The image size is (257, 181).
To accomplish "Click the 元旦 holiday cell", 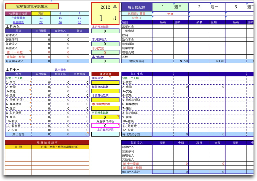I will pos(170,14).
